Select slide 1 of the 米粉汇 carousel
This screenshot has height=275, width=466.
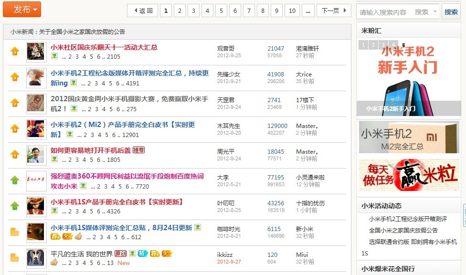pyautogui.click(x=363, y=45)
